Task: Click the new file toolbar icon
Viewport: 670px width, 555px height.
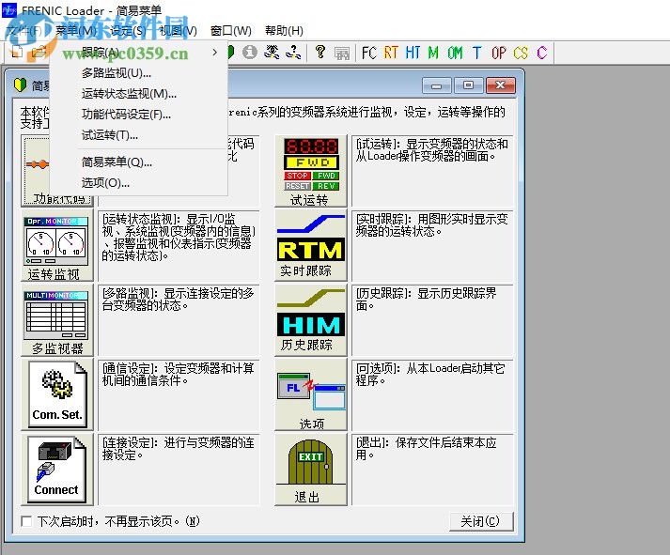Action: click(17, 52)
